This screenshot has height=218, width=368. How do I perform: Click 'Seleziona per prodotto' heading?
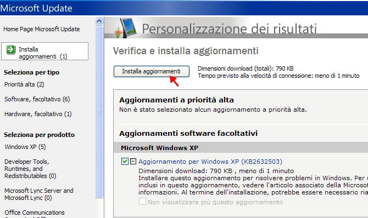tap(39, 135)
